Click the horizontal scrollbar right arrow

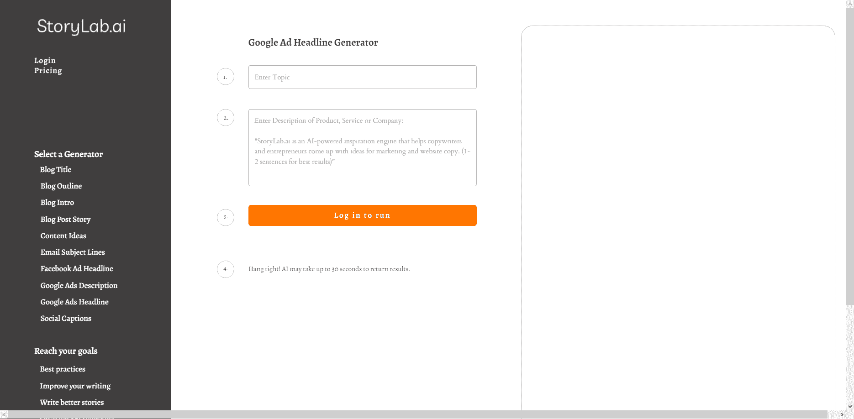point(842,414)
